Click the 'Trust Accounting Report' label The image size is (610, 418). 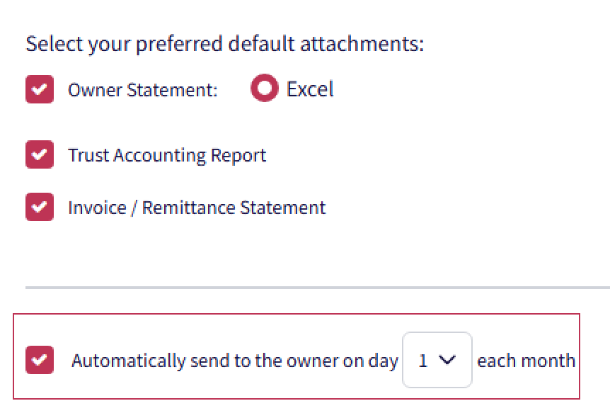pos(167,156)
